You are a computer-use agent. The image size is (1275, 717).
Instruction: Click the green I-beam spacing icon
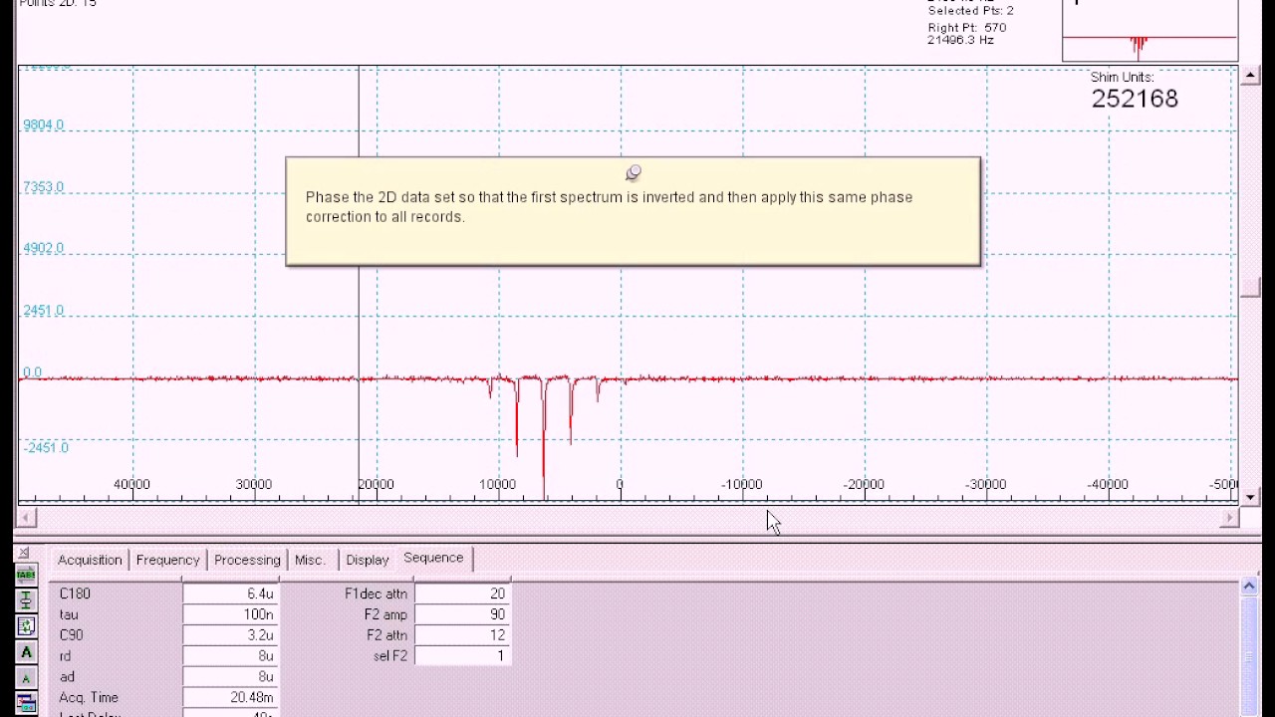pos(26,600)
